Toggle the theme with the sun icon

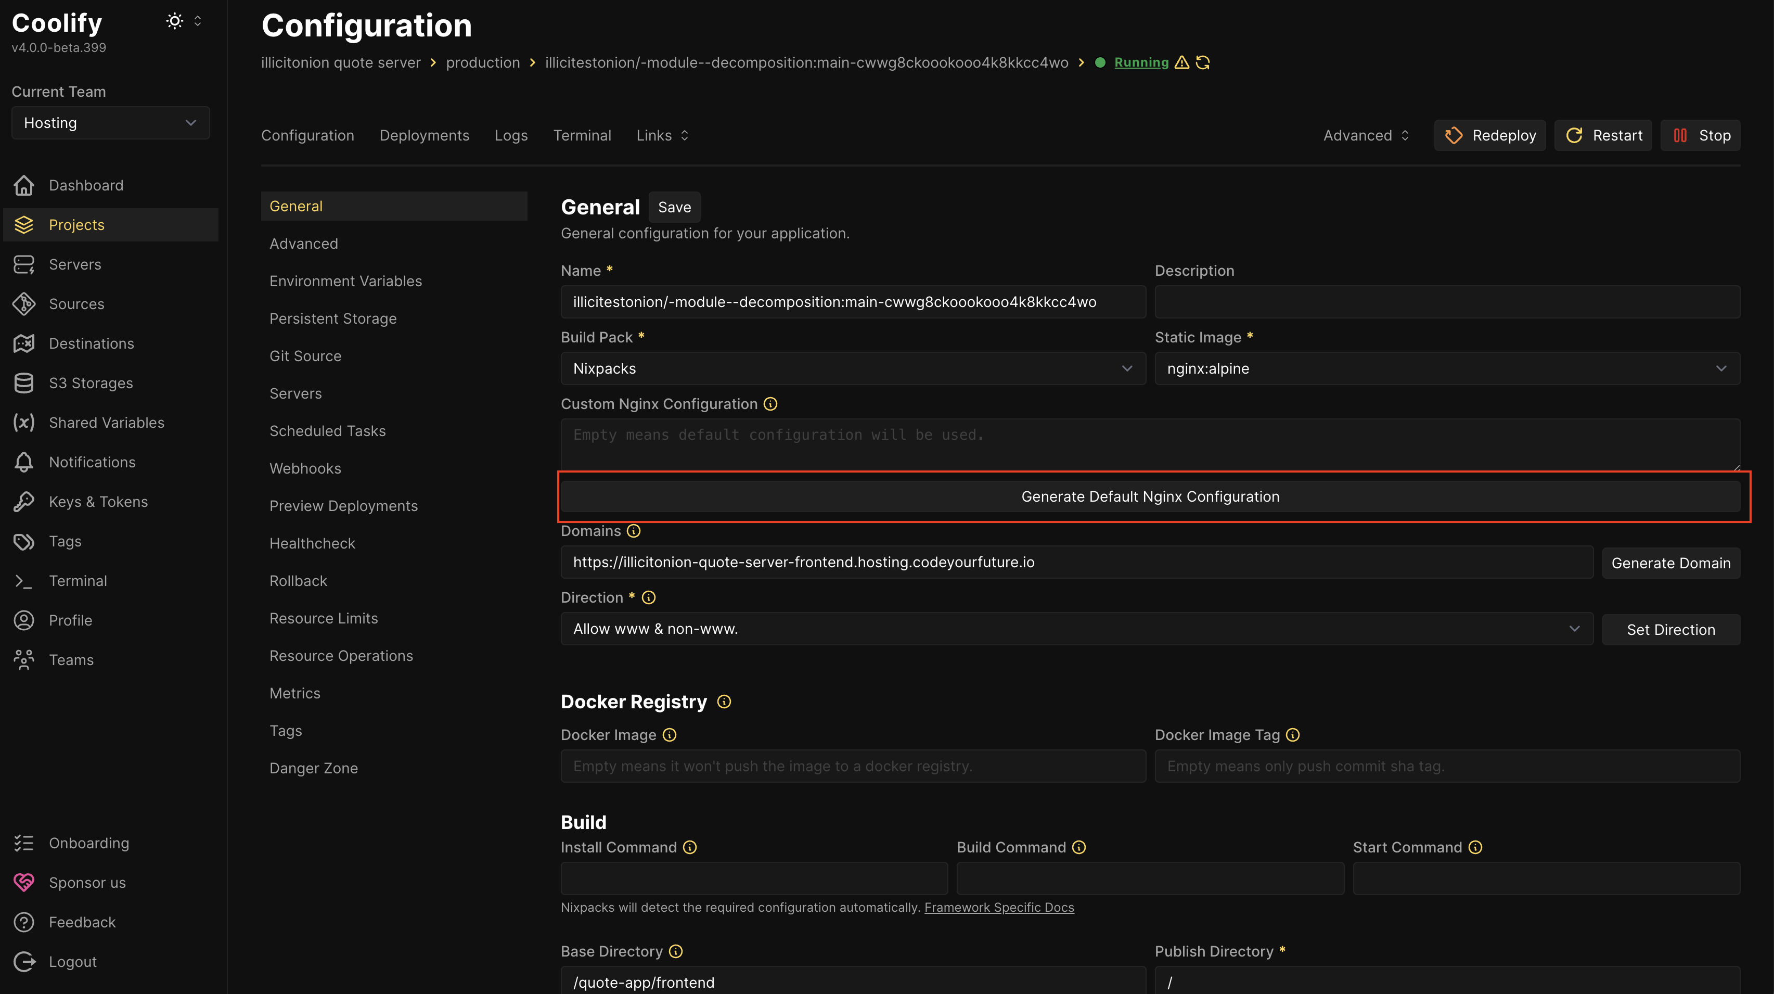tap(174, 21)
